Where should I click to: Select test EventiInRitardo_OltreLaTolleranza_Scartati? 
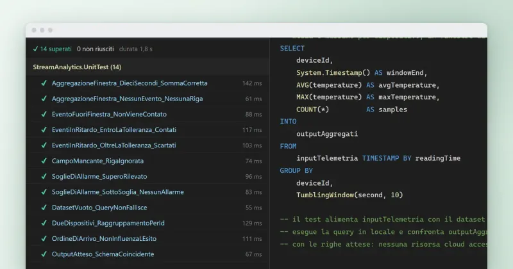(x=114, y=145)
